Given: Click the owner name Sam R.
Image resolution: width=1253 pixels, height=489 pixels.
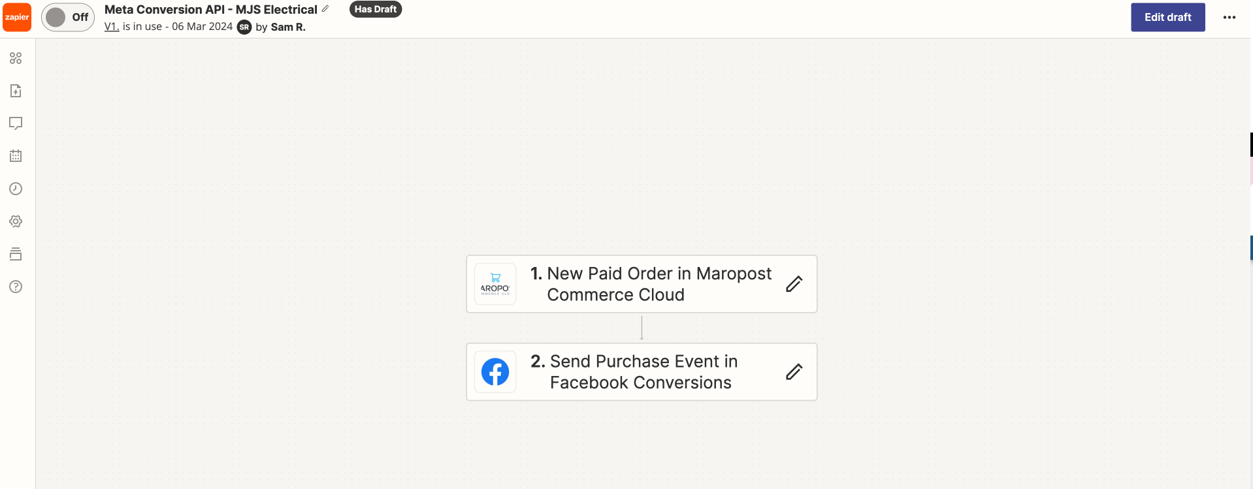Looking at the screenshot, I should click(x=288, y=27).
